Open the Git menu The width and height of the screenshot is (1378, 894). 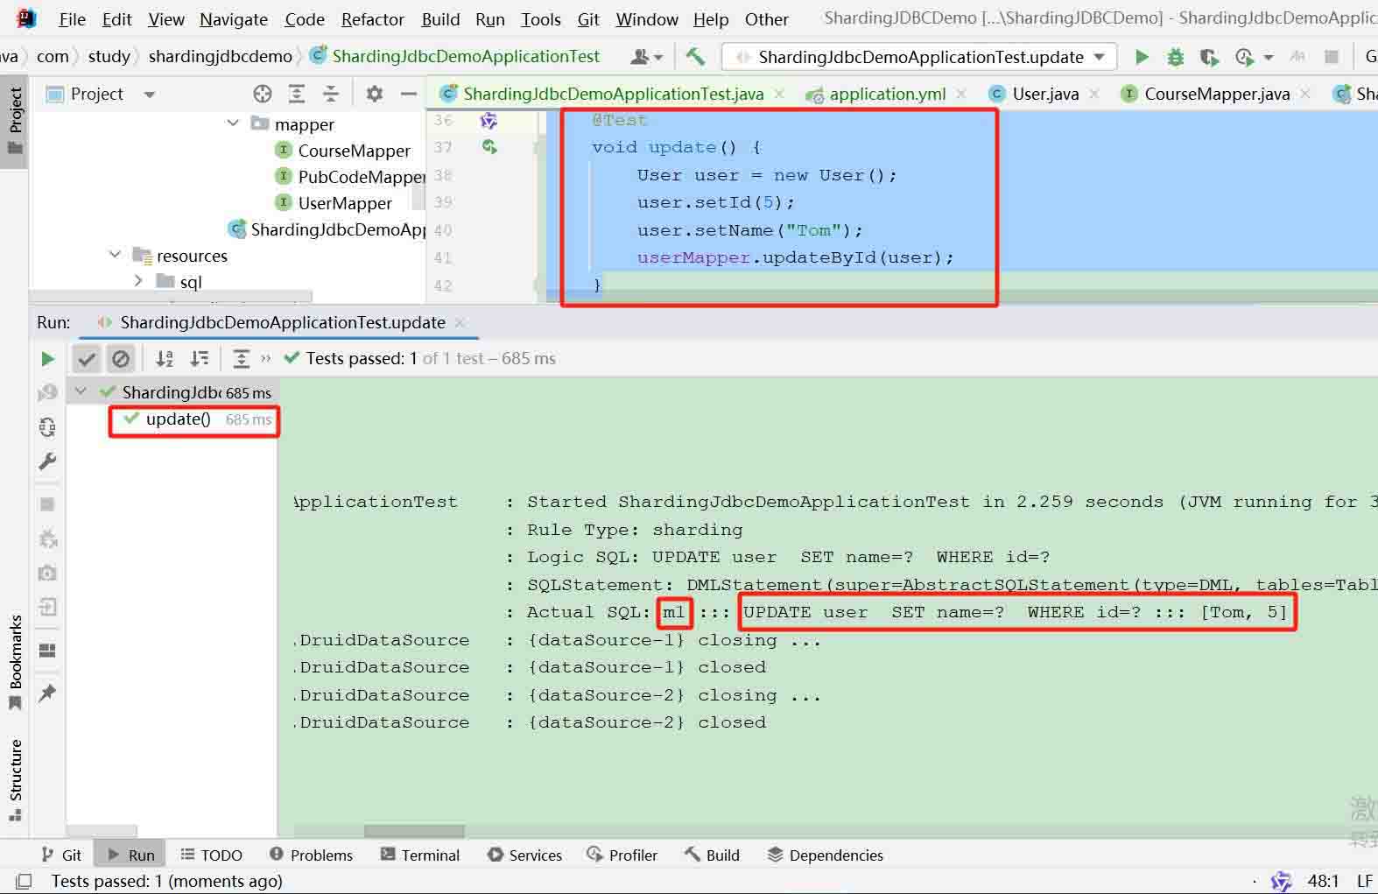[588, 19]
